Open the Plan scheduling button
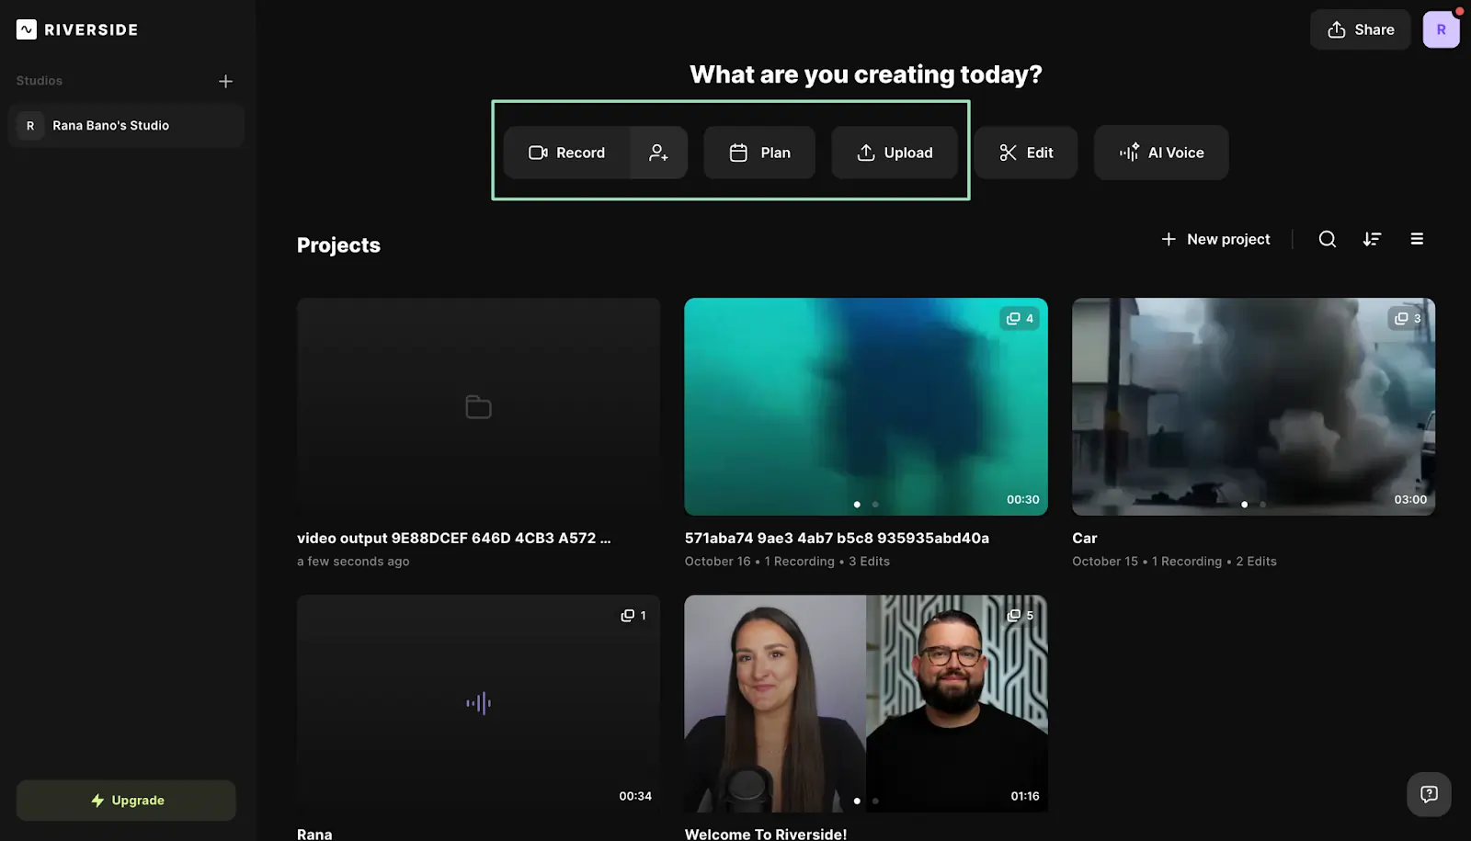The width and height of the screenshot is (1471, 841). coord(759,153)
